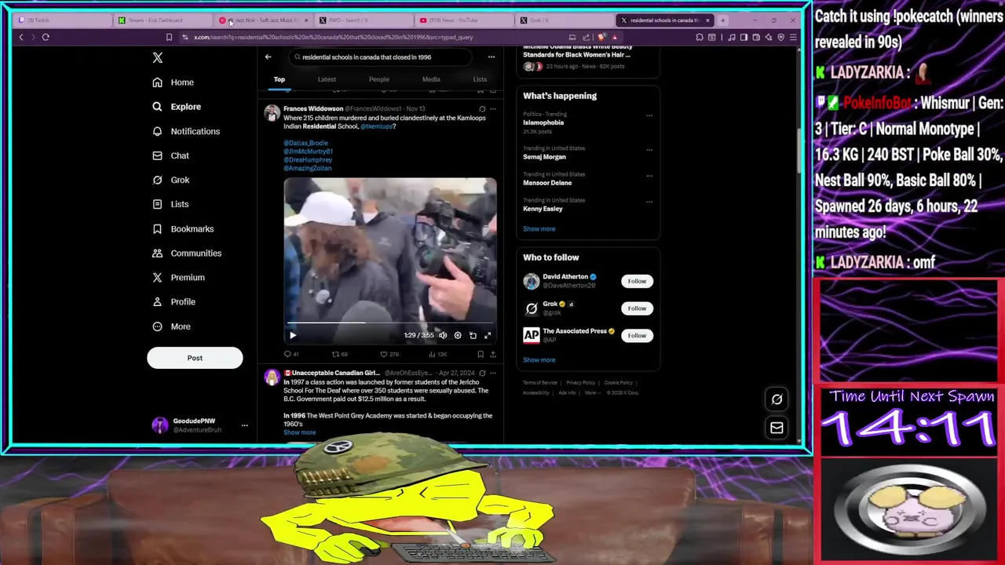Follow David Atherton
Viewport: 1005px width, 565px height.
point(637,281)
